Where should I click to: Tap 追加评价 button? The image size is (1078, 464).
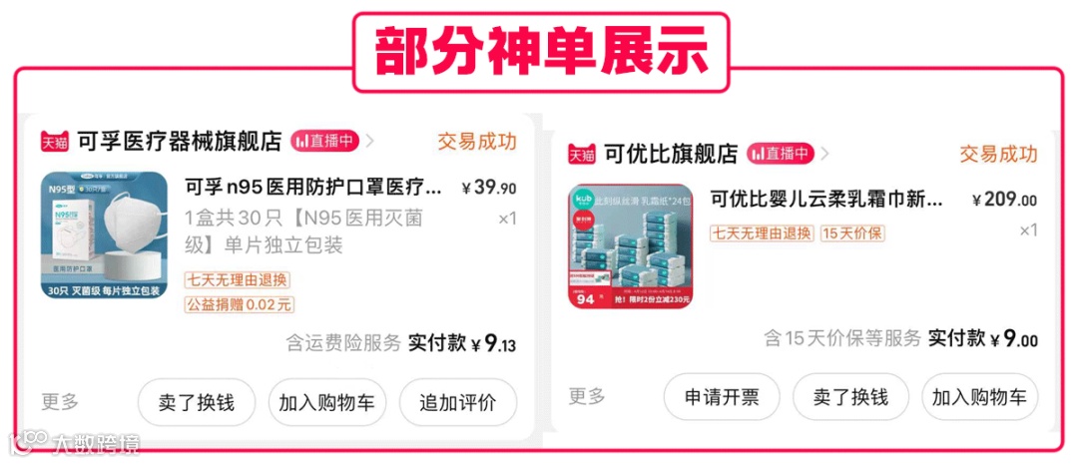coord(458,402)
